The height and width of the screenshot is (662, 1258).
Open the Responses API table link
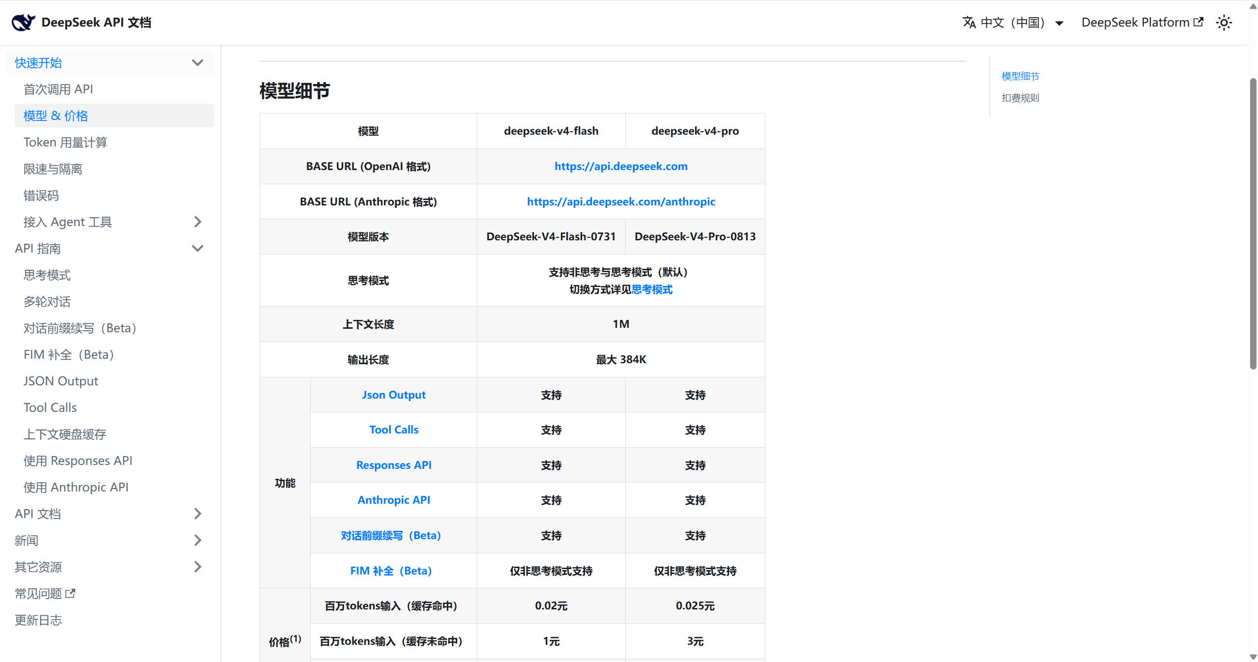(x=394, y=465)
